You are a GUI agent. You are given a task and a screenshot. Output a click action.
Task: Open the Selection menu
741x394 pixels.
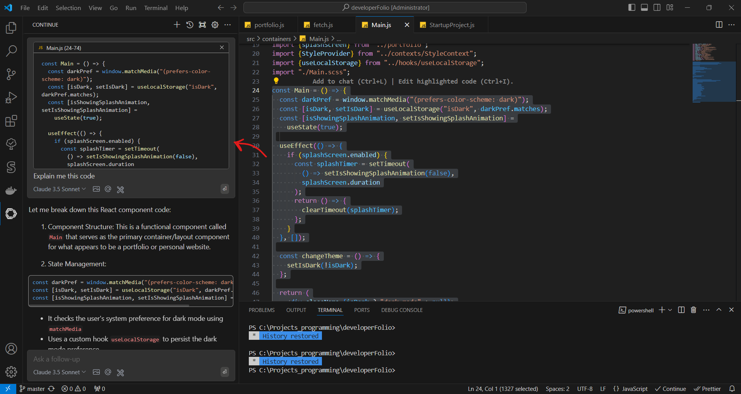[x=68, y=8]
